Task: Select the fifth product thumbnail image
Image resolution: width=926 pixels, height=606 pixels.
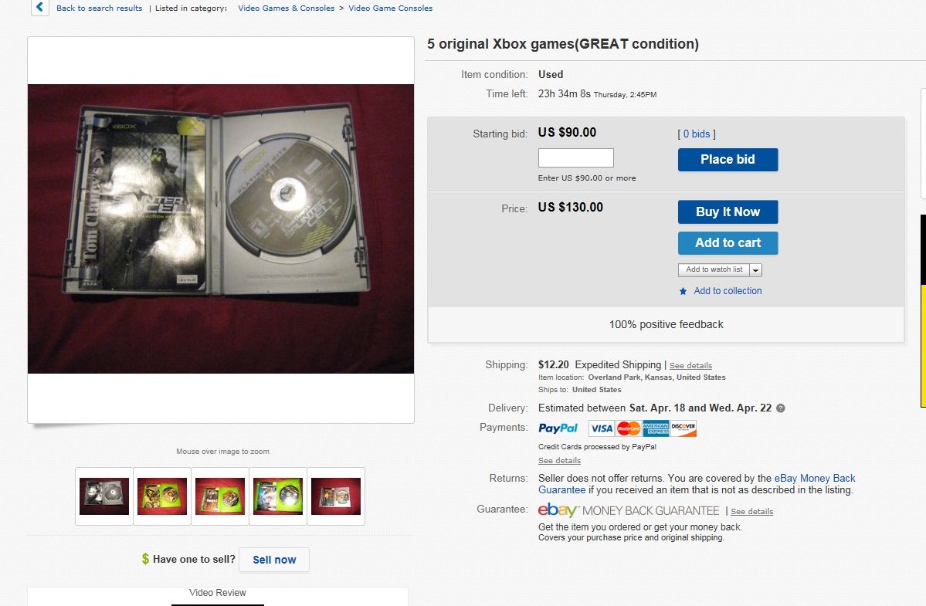Action: 335,496
